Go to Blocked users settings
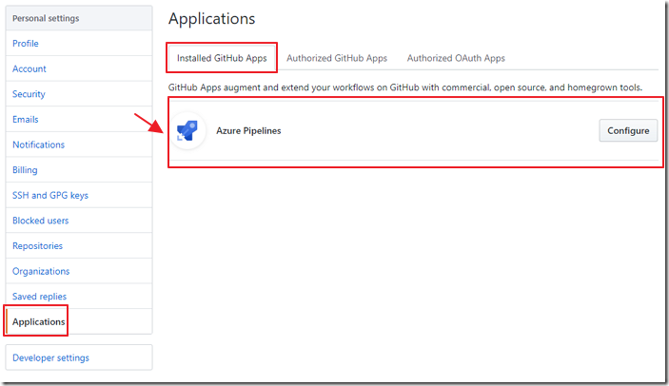The image size is (669, 386). [79, 221]
